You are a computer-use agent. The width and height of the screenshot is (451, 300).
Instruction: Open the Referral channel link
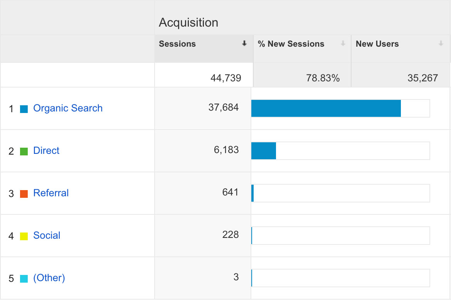click(x=51, y=193)
